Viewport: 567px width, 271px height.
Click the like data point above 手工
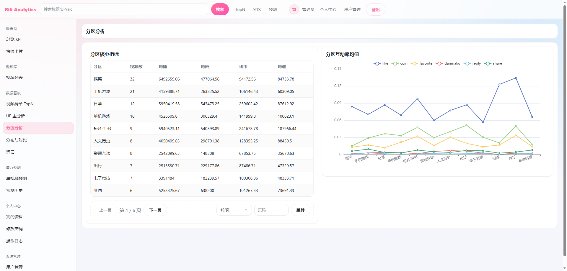[x=516, y=78]
